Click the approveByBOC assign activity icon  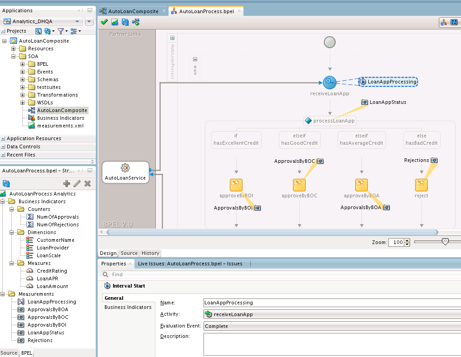299,185
